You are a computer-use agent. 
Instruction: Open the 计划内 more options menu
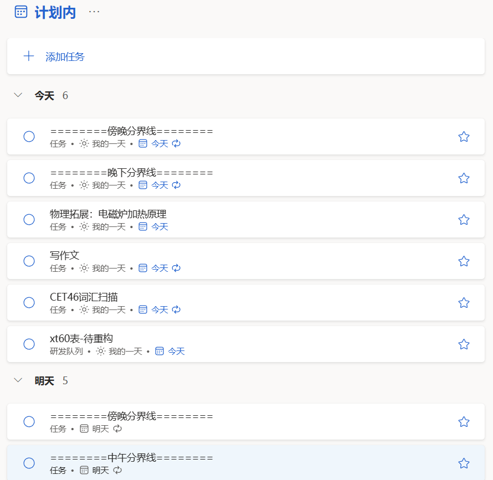[94, 12]
